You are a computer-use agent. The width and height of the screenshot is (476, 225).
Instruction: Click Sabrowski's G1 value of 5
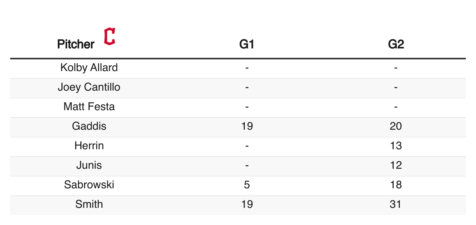247,185
